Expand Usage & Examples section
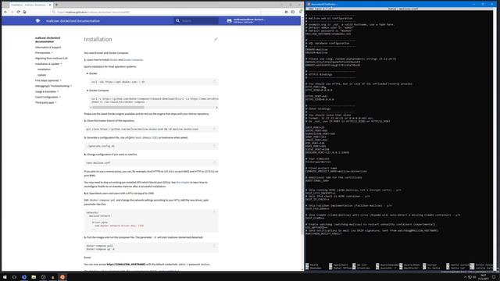Image resolution: width=500 pixels, height=281 pixels. 47,91
